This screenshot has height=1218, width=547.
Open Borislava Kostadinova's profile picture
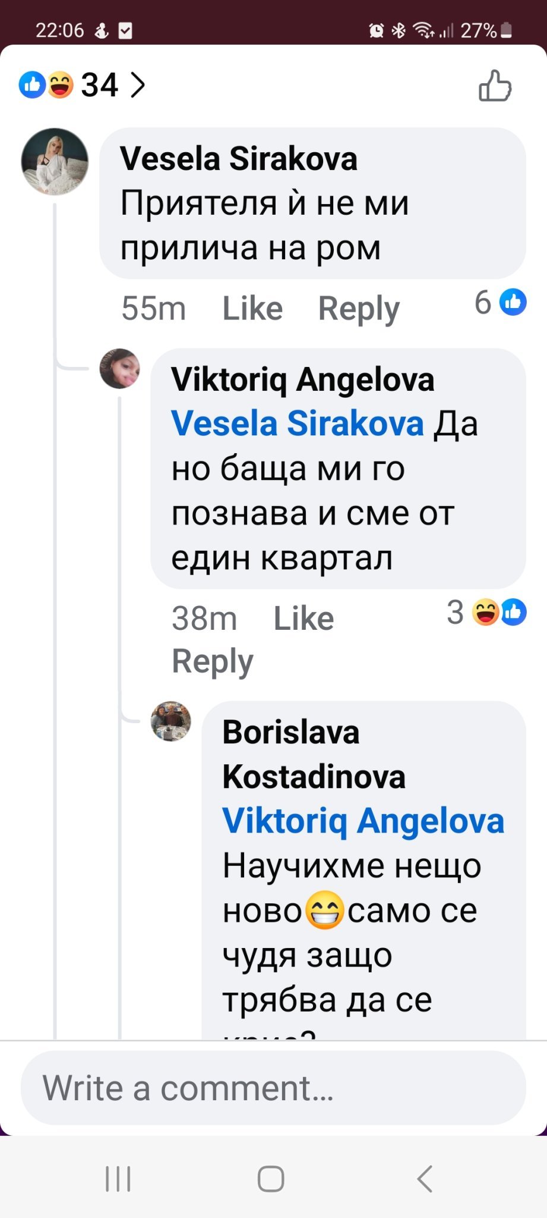[x=172, y=721]
